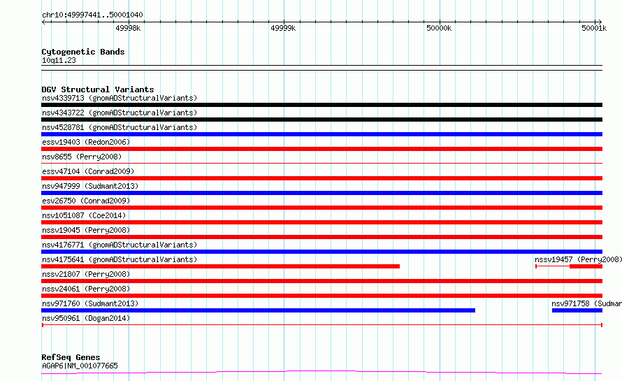Click the left arrow end of the ruler
This screenshot has height=381, width=622.
(43, 22)
